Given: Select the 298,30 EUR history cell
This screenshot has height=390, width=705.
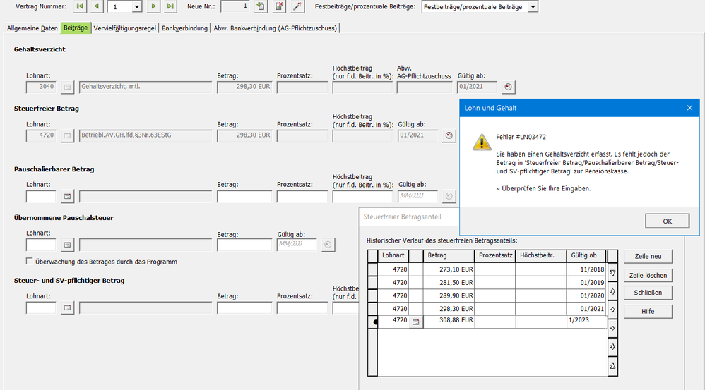Looking at the screenshot, I should (449, 309).
